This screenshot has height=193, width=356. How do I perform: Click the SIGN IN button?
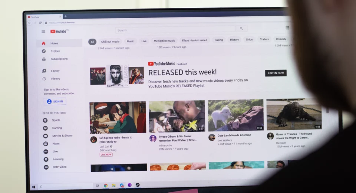click(x=55, y=101)
